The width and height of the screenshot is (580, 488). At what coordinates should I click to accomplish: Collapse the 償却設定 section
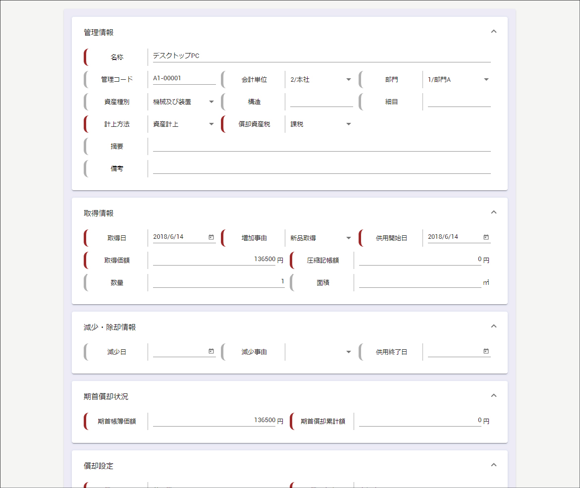click(x=493, y=465)
